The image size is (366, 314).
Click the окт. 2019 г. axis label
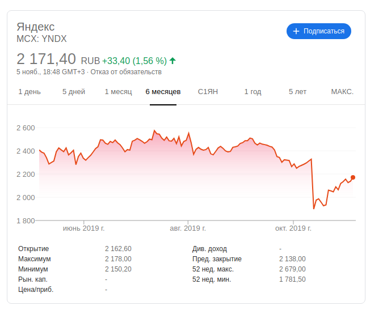[x=293, y=228]
